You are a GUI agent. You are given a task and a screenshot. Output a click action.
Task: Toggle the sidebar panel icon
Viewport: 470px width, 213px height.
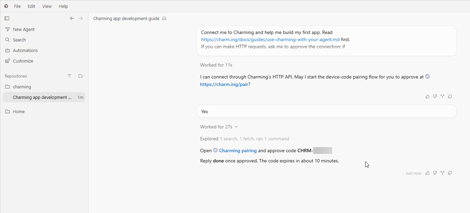[x=7, y=18]
